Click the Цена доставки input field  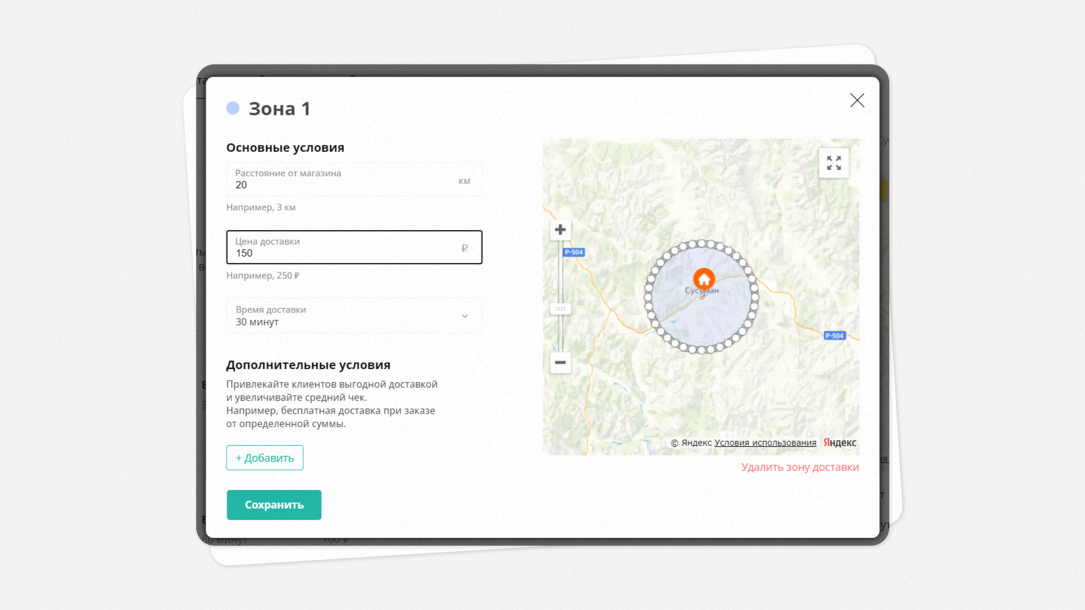(354, 248)
